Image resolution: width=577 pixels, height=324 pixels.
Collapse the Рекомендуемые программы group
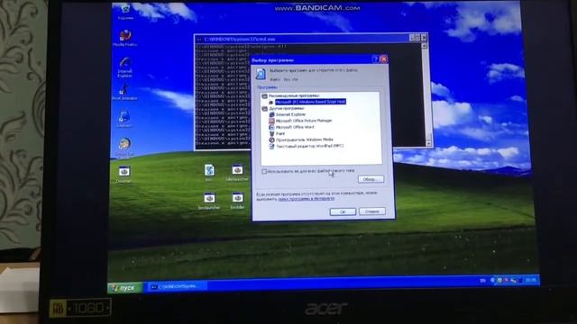tap(264, 96)
